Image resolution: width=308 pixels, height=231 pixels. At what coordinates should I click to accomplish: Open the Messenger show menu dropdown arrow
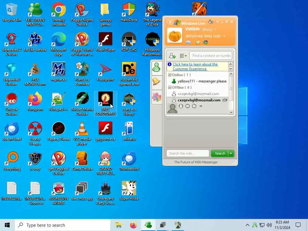click(217, 22)
